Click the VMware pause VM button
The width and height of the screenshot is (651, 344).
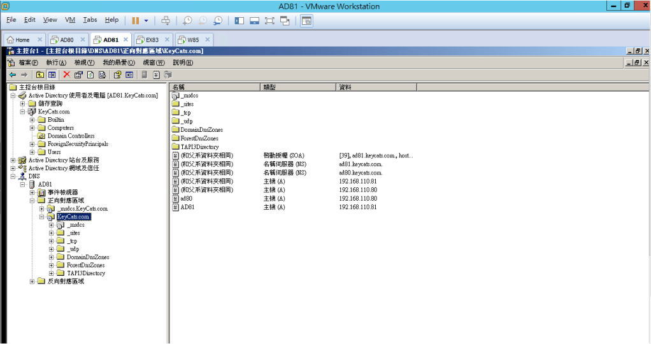tap(135, 20)
